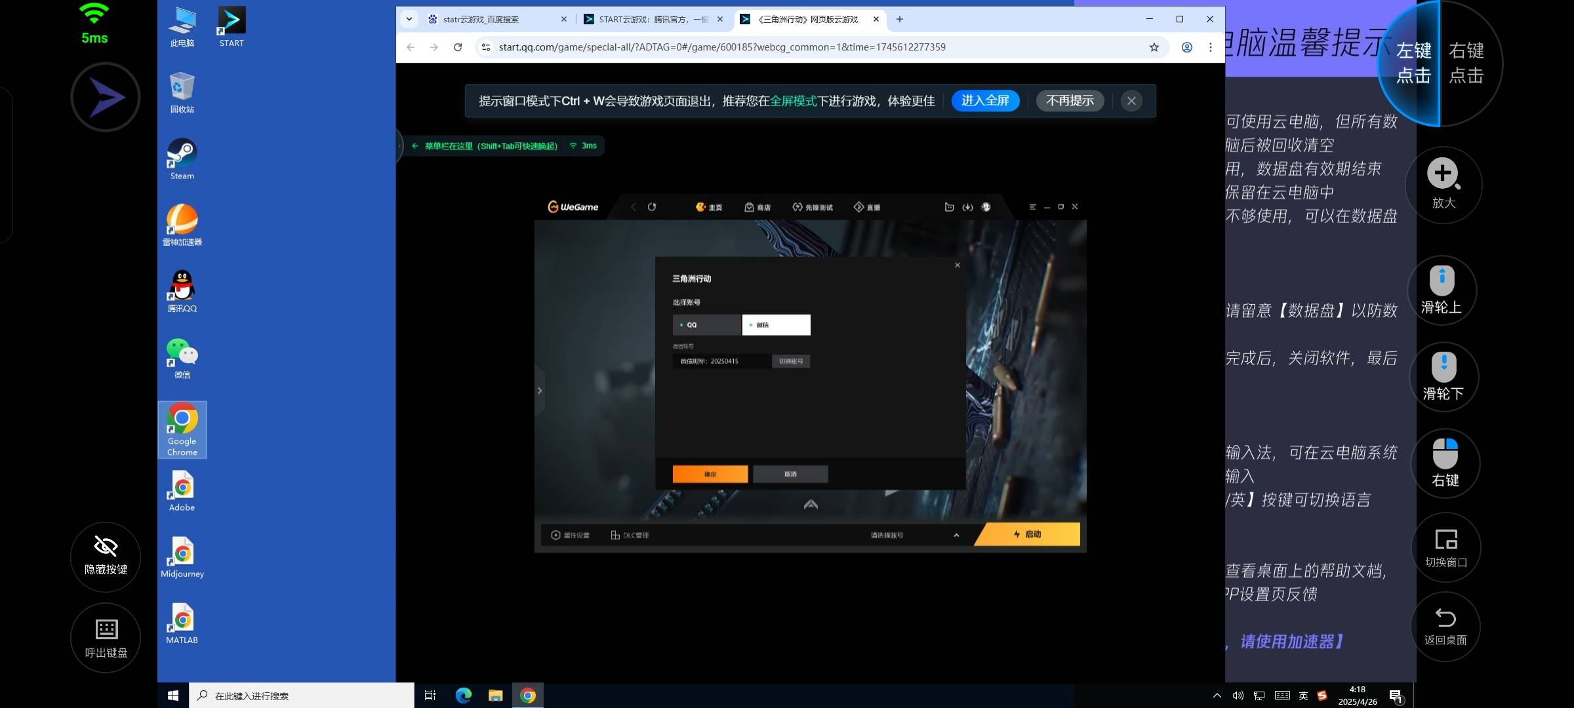
Task: Click 进入全屏 fullscreen button
Action: point(985,101)
